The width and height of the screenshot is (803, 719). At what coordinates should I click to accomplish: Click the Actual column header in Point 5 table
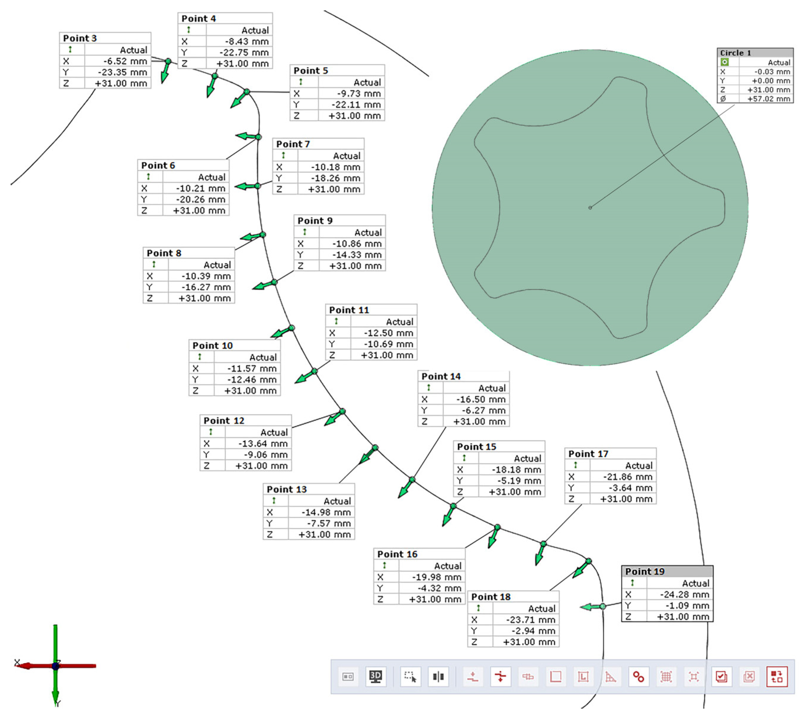[x=367, y=82]
